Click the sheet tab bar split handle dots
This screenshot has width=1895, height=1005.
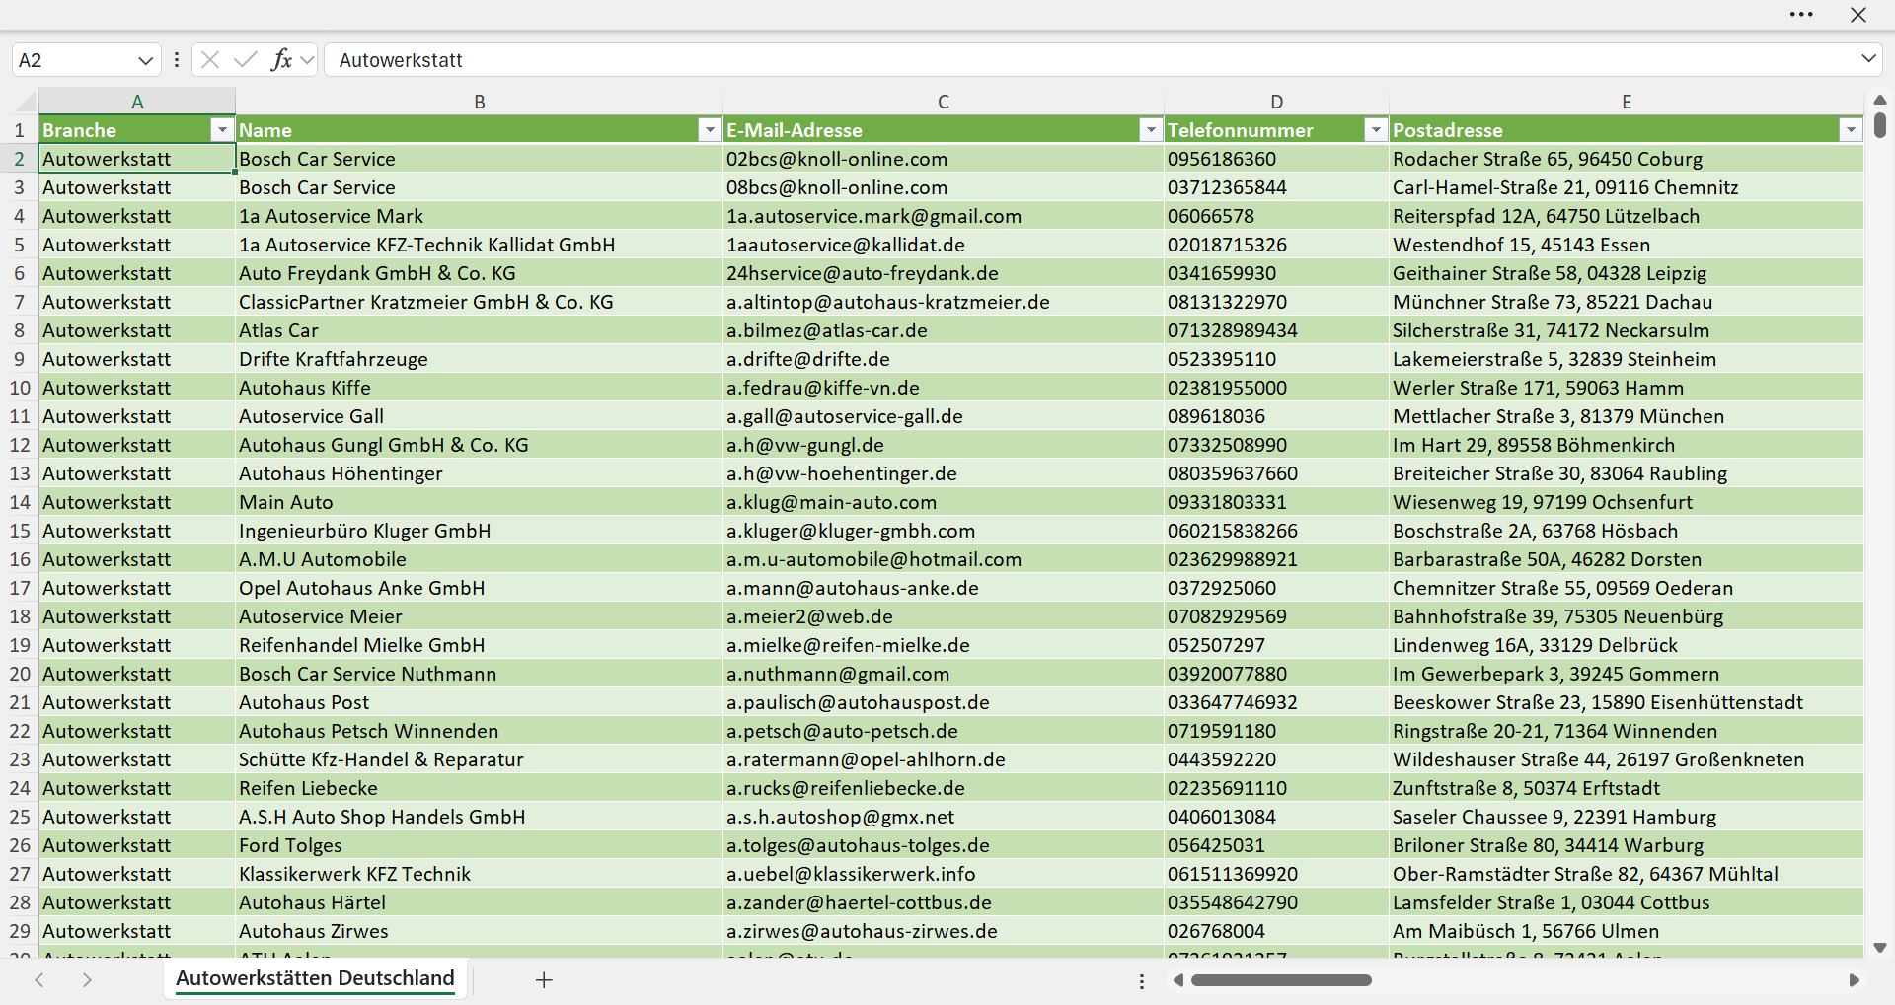coord(1142,981)
